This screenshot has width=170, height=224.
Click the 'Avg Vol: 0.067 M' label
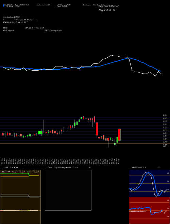point(108,6)
